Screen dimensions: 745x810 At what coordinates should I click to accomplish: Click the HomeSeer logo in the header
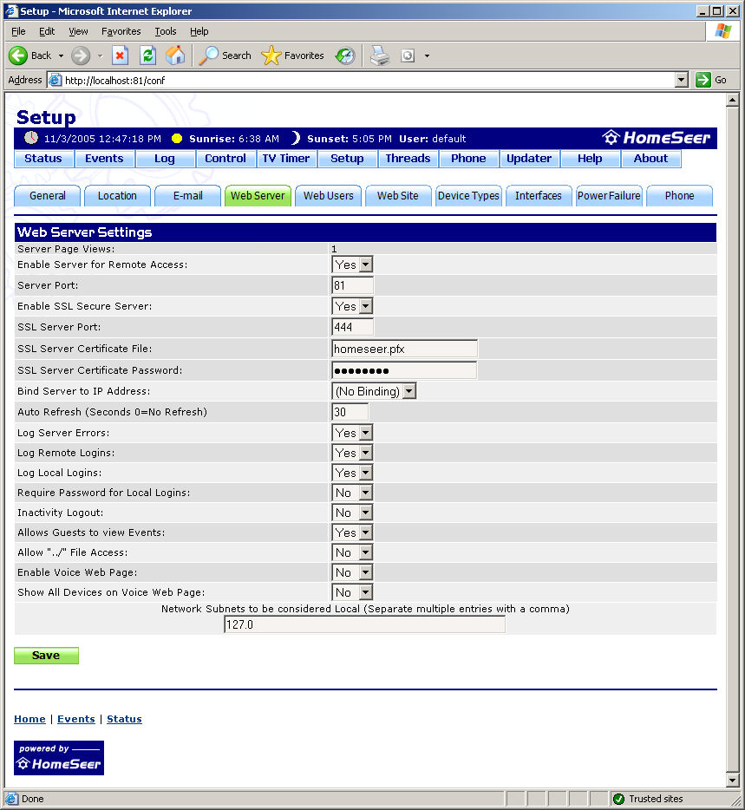(x=657, y=138)
